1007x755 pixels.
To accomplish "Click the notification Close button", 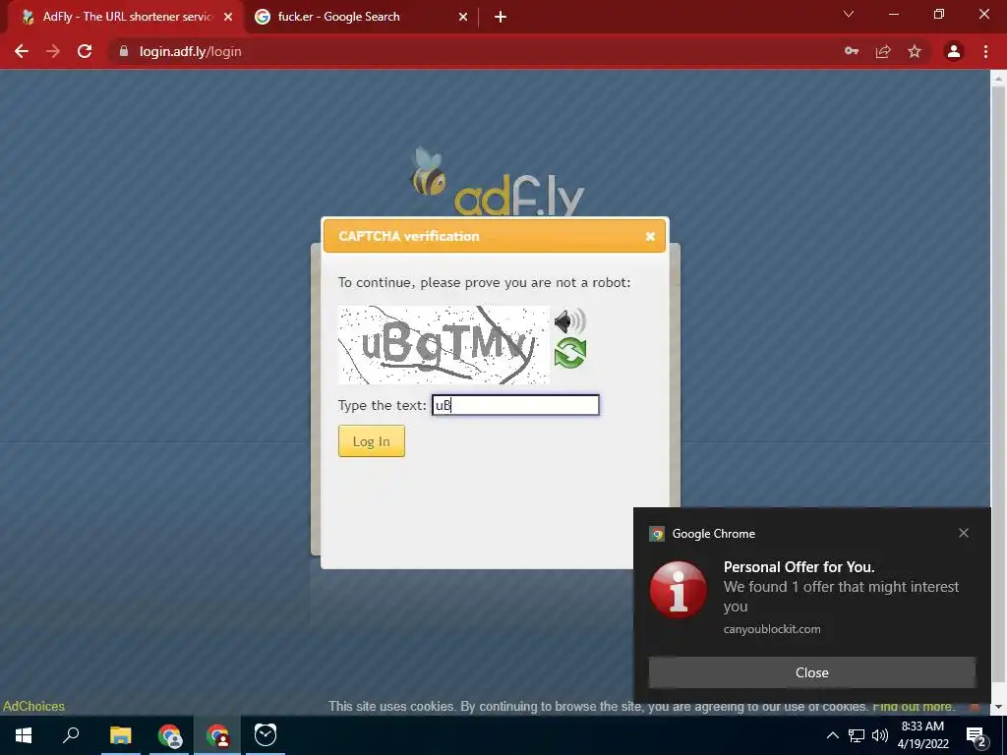I will pos(811,672).
